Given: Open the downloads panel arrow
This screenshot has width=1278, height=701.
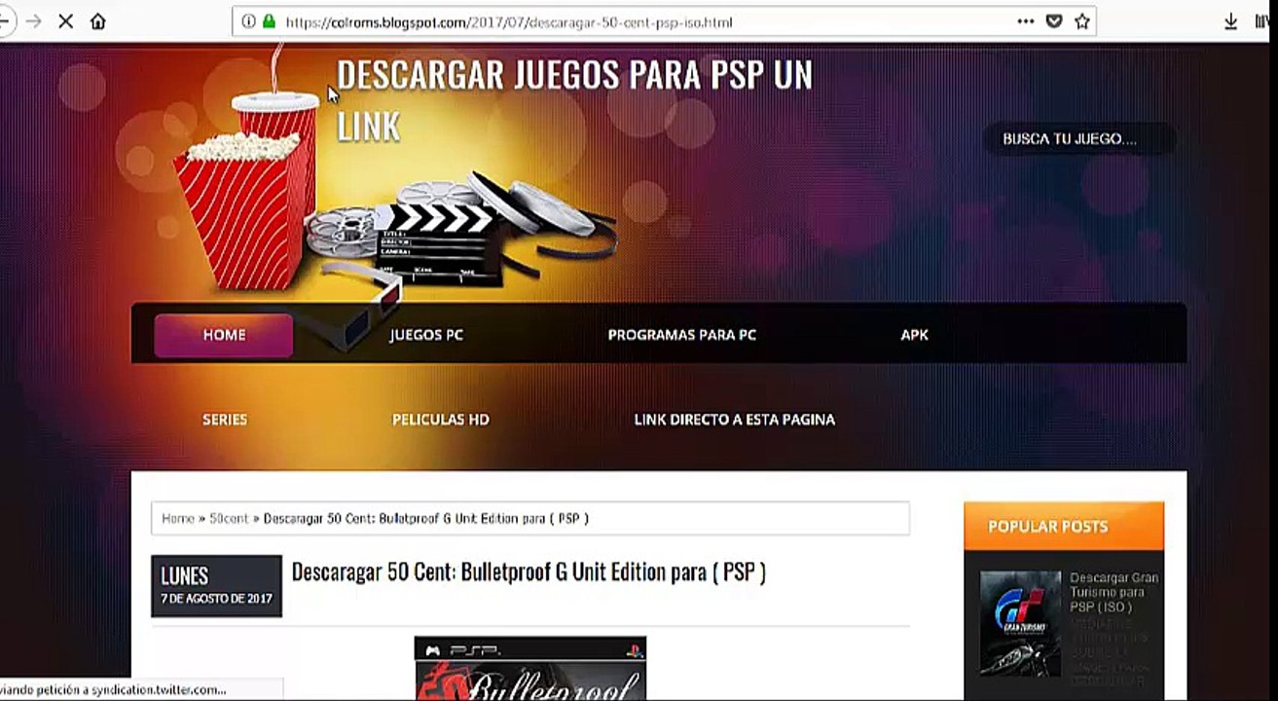Looking at the screenshot, I should tap(1230, 21).
